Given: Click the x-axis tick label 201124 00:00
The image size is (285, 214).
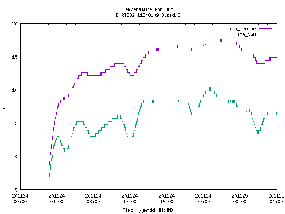Looking at the screenshot, I should [x=20, y=198].
